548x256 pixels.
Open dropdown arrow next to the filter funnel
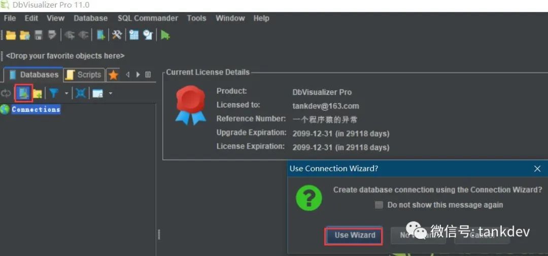click(66, 93)
